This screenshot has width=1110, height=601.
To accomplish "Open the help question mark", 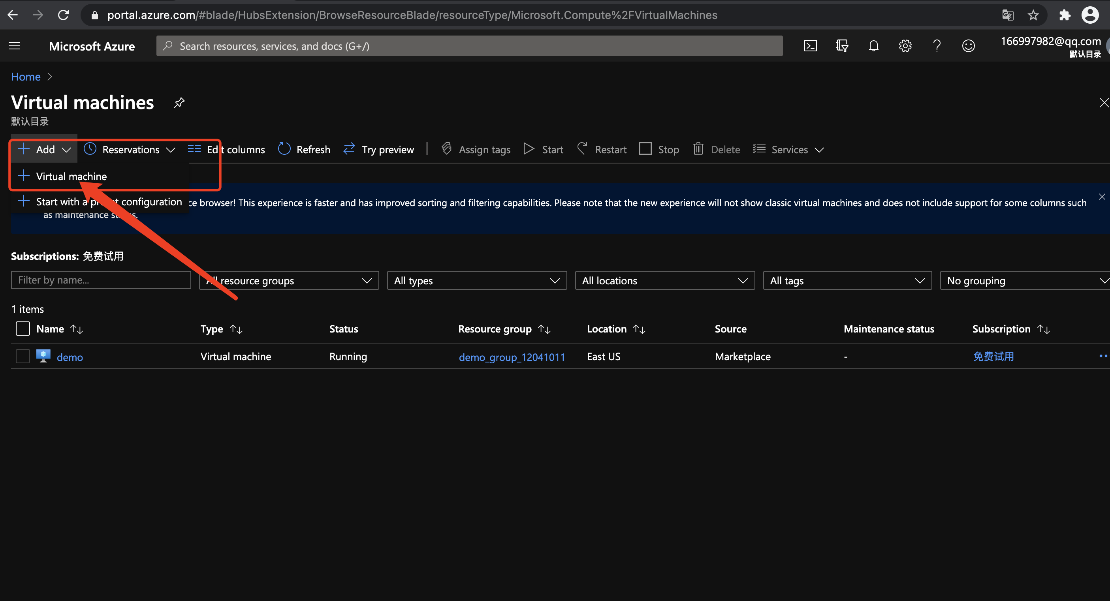I will click(937, 46).
